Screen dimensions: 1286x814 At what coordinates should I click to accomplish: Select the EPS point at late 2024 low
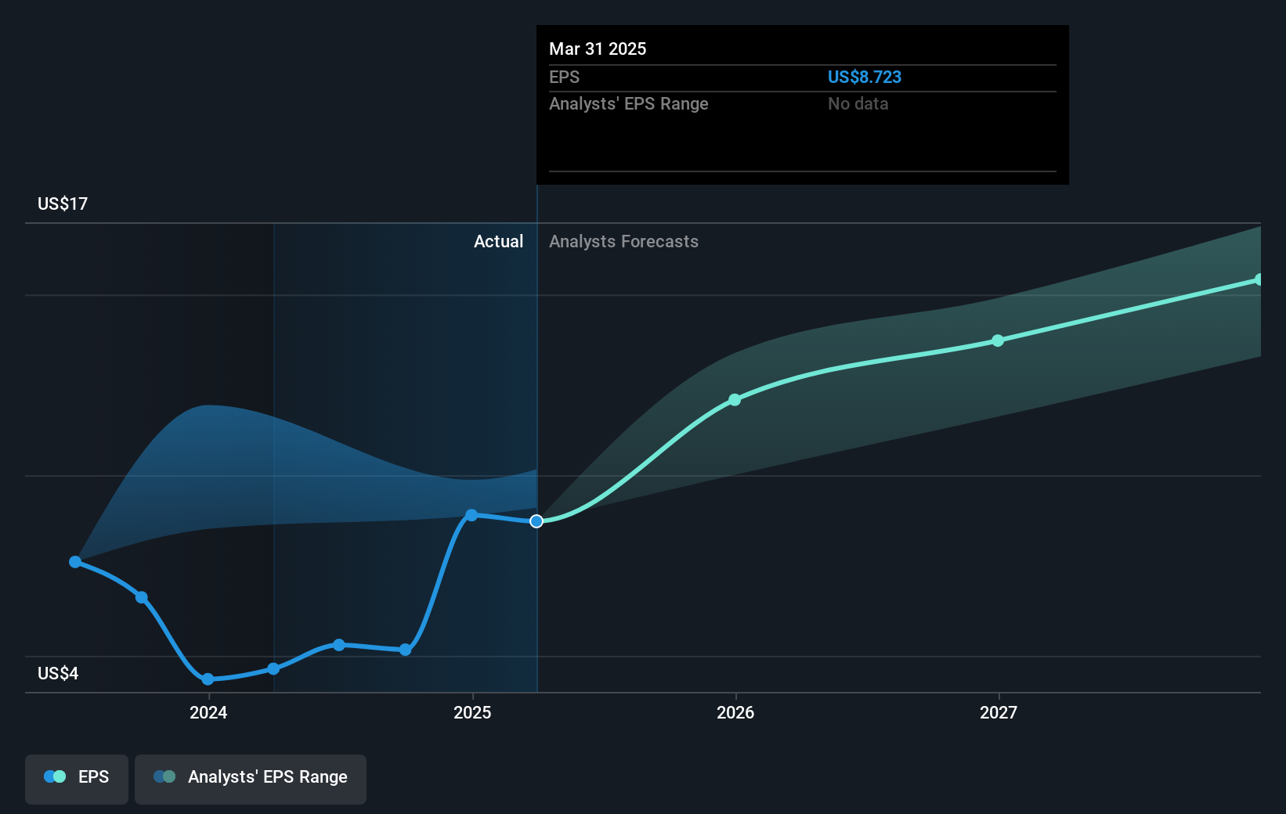tap(405, 650)
